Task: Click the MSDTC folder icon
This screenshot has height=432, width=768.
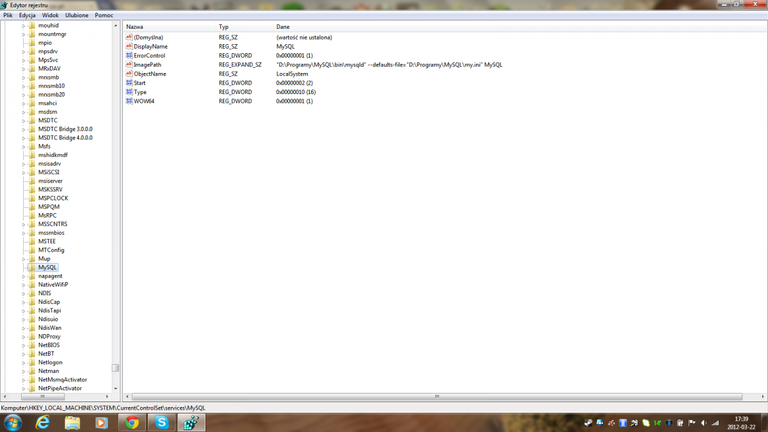Action: pyautogui.click(x=32, y=120)
